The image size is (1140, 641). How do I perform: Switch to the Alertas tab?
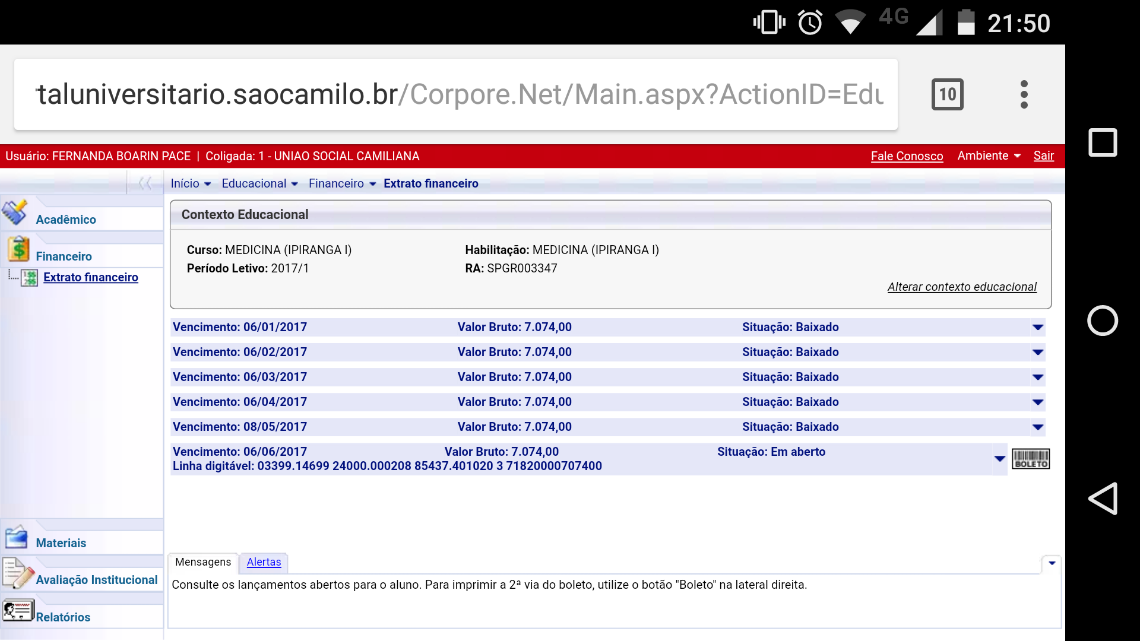tap(264, 562)
